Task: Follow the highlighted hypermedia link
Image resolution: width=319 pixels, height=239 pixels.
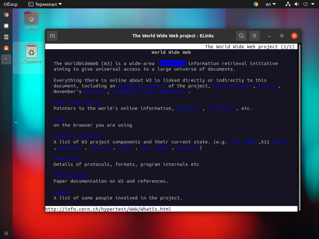Action: click(171, 63)
